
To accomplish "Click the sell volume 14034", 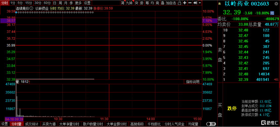I will coord(264,74).
